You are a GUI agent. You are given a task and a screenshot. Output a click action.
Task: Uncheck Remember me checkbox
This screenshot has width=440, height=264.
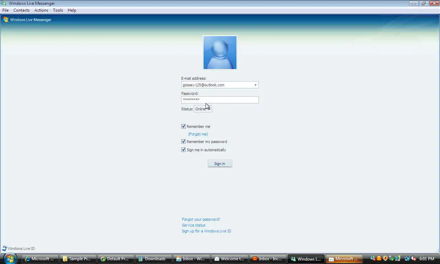[184, 126]
